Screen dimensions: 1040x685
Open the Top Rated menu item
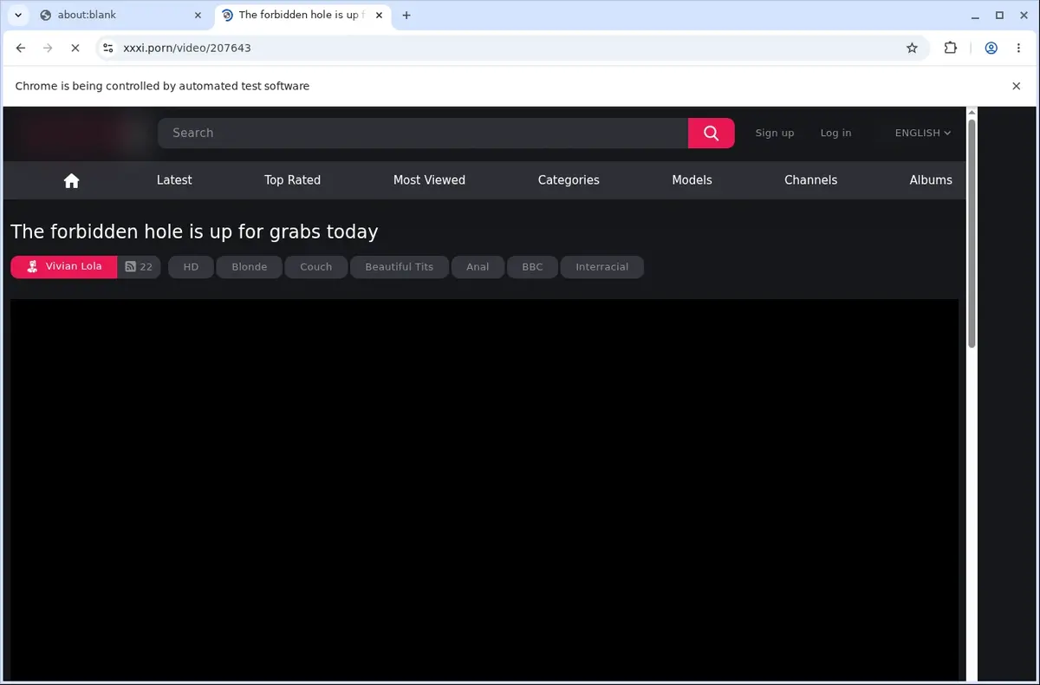pyautogui.click(x=292, y=180)
